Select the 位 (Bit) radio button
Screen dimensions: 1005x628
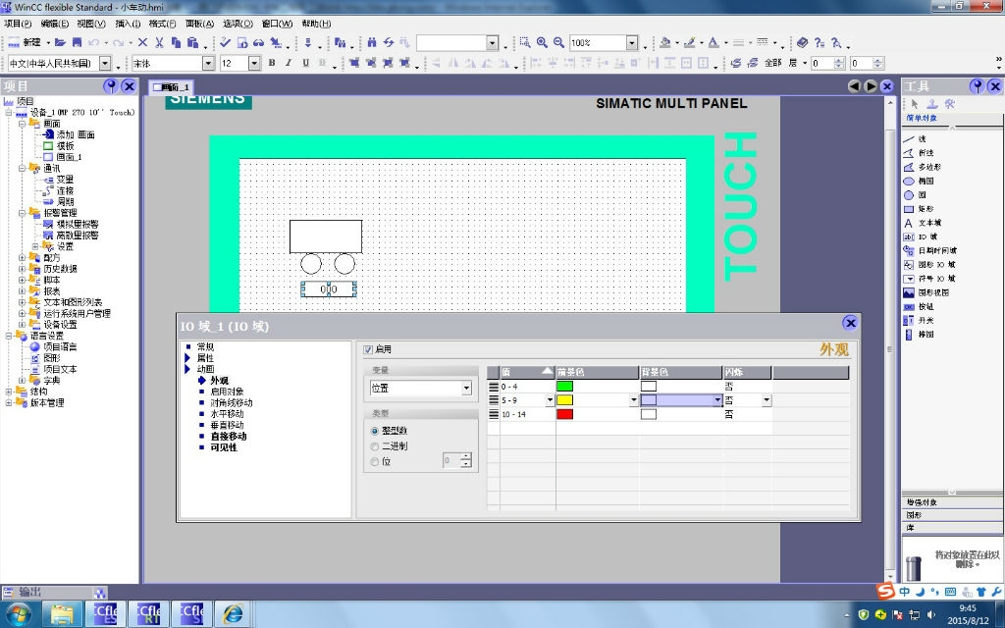(x=375, y=461)
